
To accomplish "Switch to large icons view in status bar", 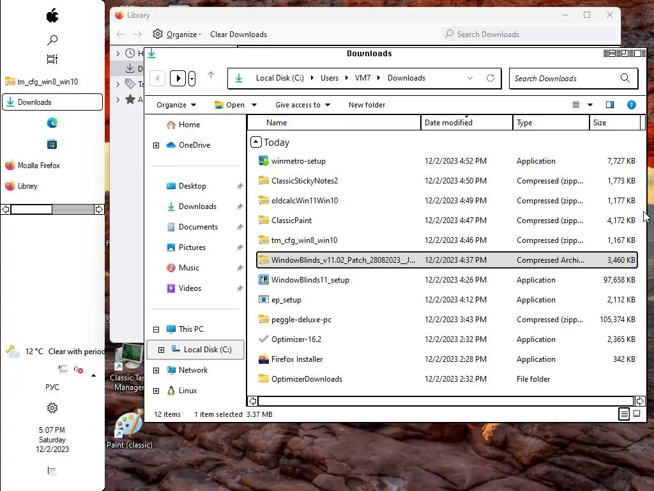I will point(637,414).
